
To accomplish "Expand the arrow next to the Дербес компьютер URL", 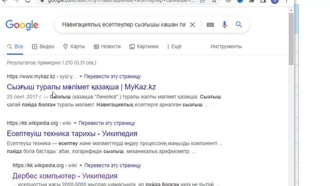I will coord(80,165).
